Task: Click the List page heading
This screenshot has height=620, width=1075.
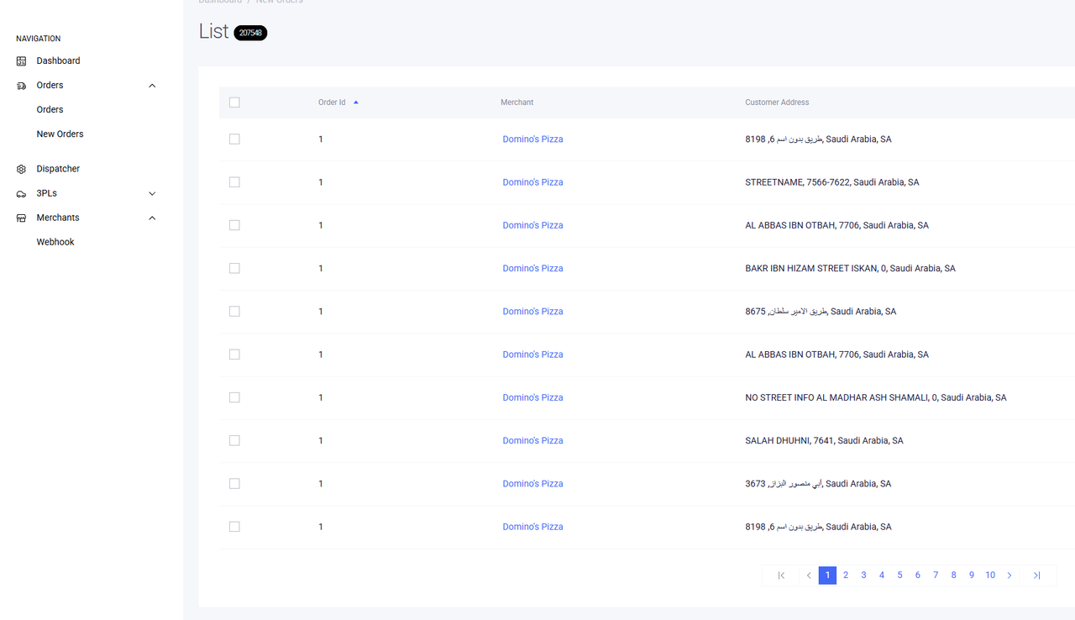Action: [213, 31]
